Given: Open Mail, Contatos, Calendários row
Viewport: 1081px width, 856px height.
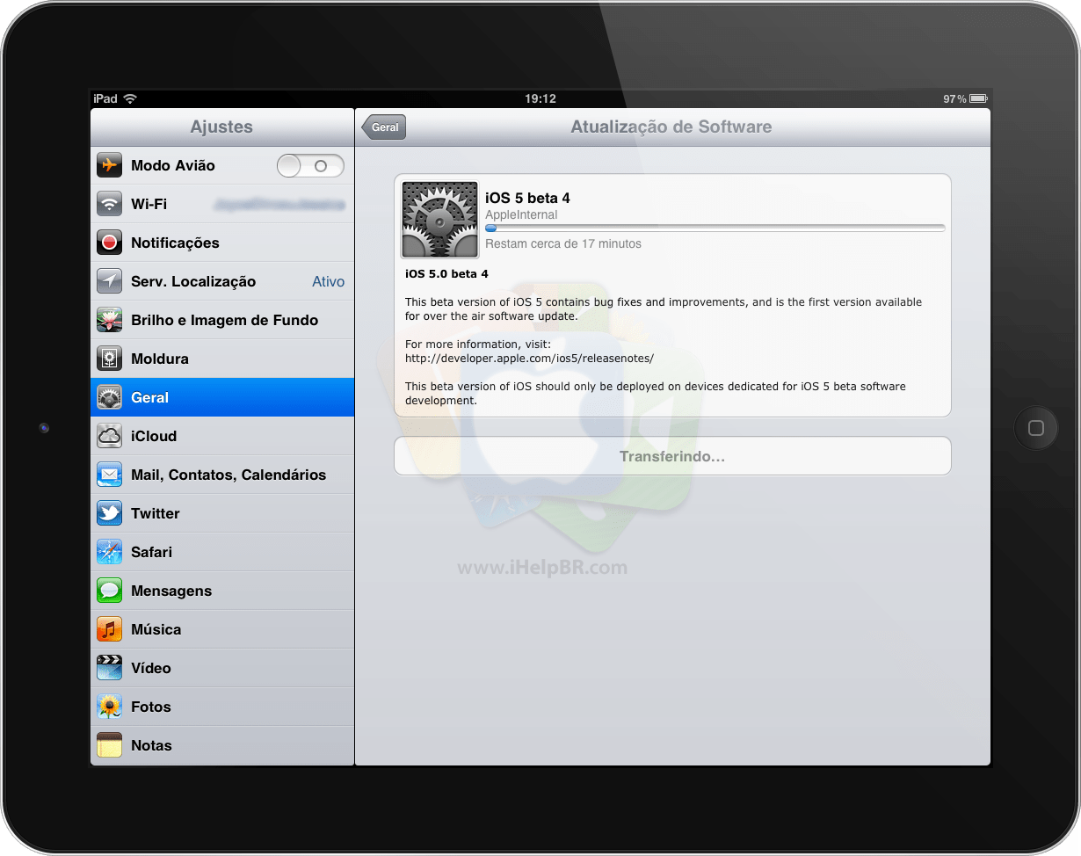Looking at the screenshot, I should click(x=222, y=475).
